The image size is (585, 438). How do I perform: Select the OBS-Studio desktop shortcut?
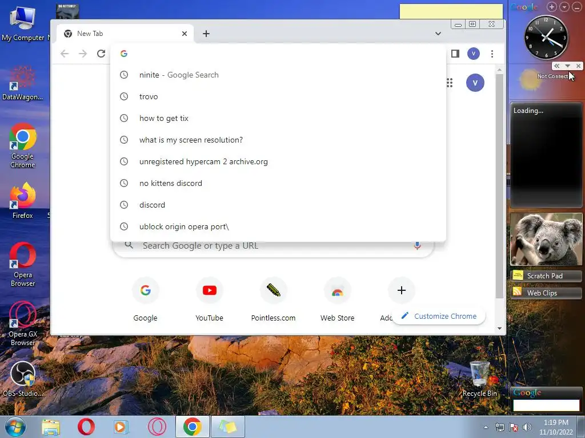click(x=22, y=379)
